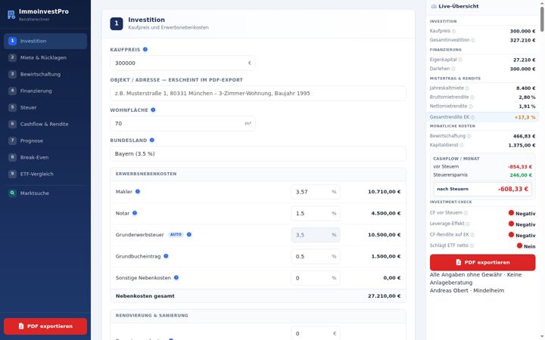
Task: Click the Andreas Obert · Mindelheim text
Action: click(x=467, y=290)
